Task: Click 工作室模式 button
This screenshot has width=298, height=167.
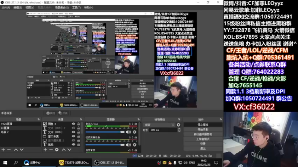Action: (x=203, y=139)
